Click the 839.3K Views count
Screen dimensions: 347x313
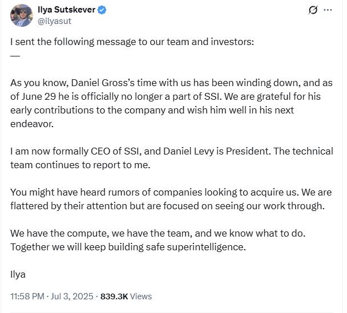(114, 296)
